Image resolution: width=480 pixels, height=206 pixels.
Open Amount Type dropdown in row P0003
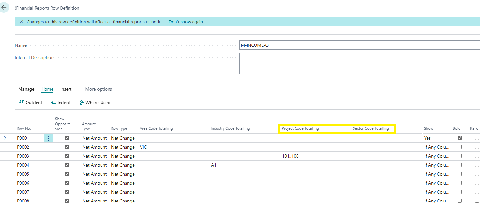click(x=94, y=156)
